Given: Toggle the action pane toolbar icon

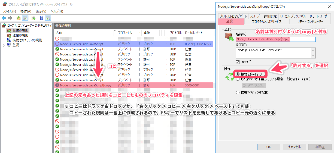Looking at the screenshot, I should click(48, 18).
